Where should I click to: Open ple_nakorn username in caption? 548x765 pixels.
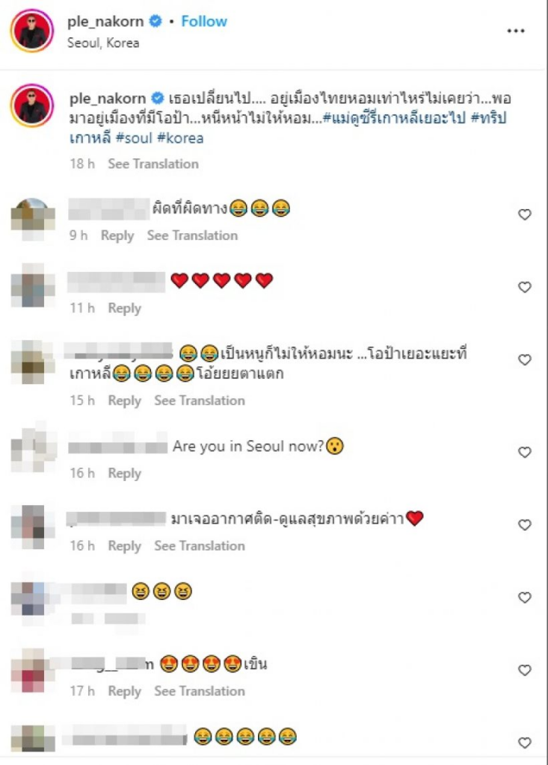point(108,99)
